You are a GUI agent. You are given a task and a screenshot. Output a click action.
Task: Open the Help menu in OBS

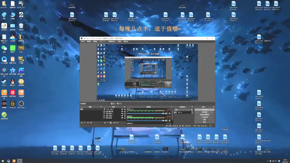coord(126,41)
